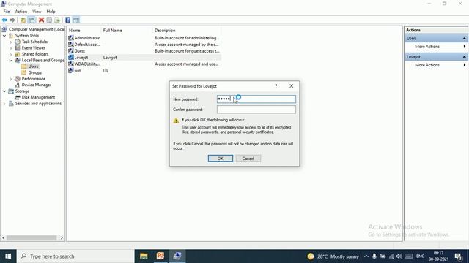Click the taskbar volume speaker icon

(399, 256)
